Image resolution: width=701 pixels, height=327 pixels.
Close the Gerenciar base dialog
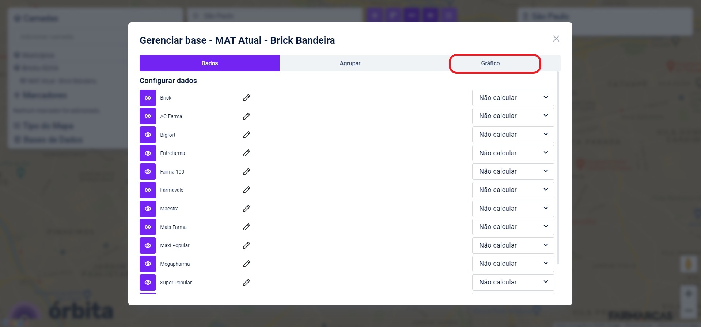[556, 39]
